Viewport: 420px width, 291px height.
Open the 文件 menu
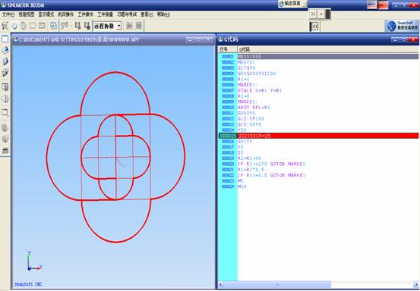(x=8, y=14)
